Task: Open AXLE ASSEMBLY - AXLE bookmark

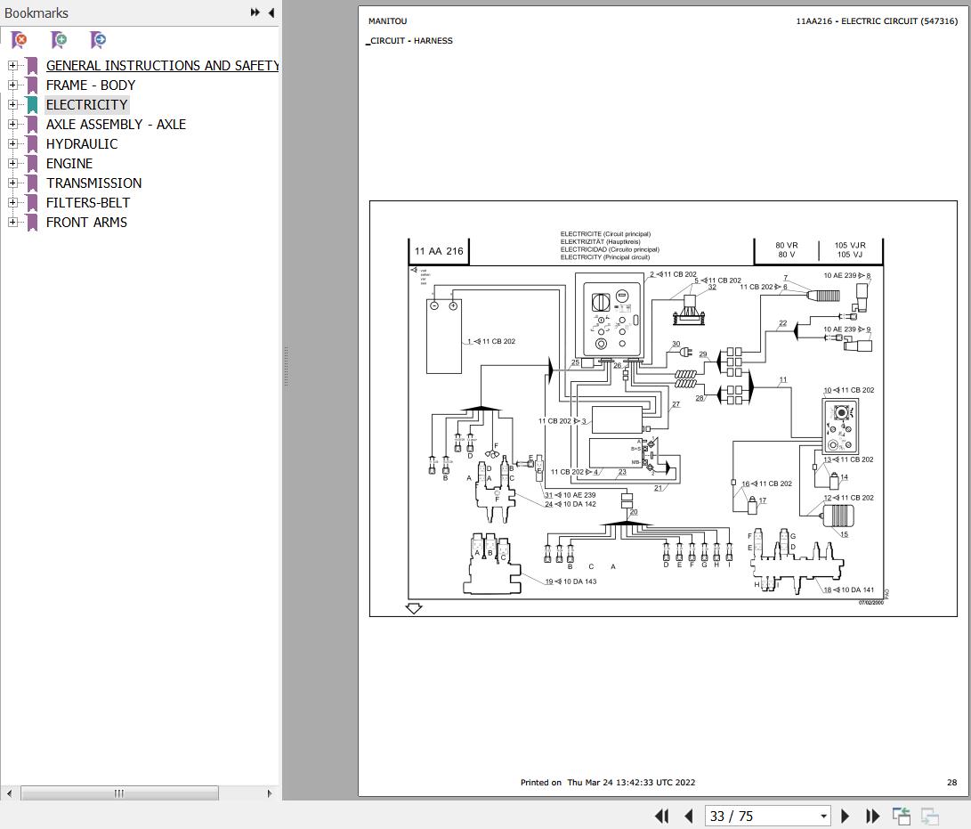Action: coord(116,125)
